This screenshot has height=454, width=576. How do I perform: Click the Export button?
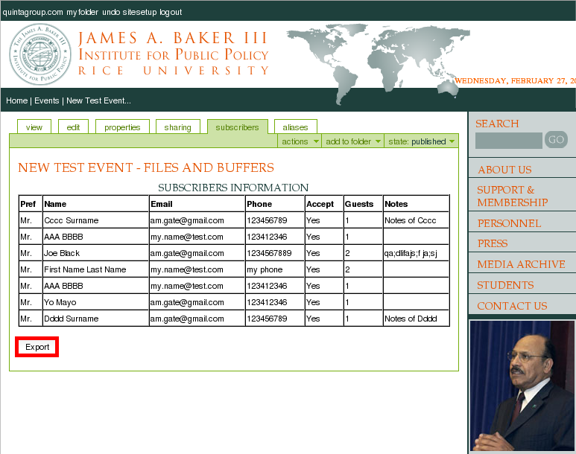tap(37, 347)
